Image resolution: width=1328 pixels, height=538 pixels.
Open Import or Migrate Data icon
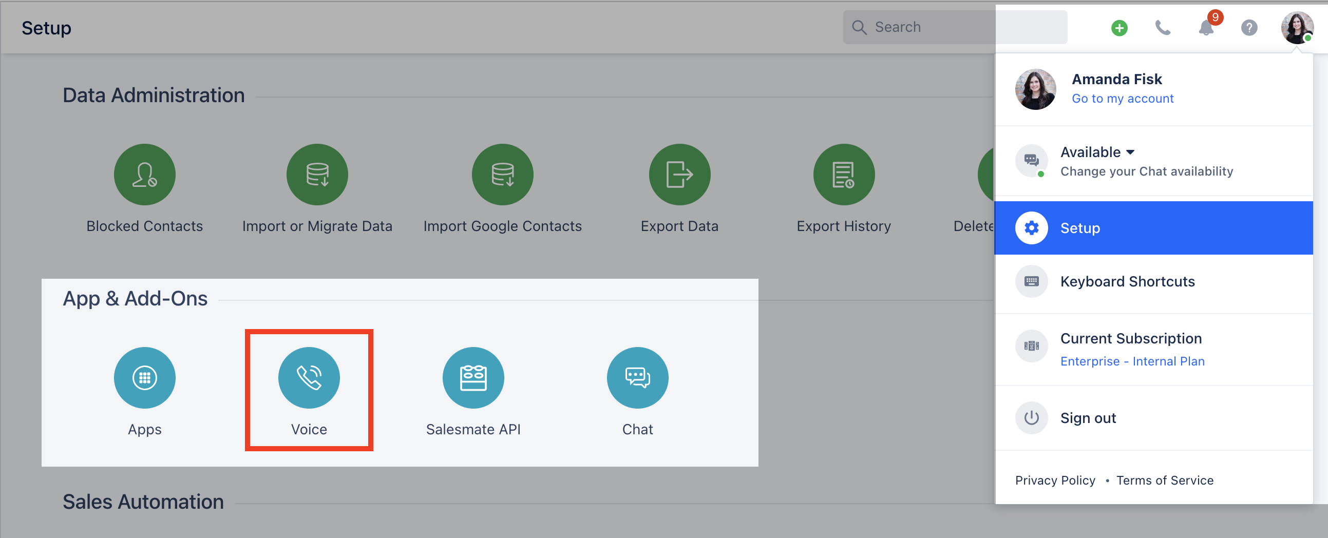point(317,174)
